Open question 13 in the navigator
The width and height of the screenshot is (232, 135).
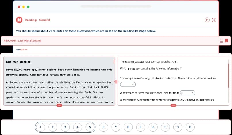[190, 127]
